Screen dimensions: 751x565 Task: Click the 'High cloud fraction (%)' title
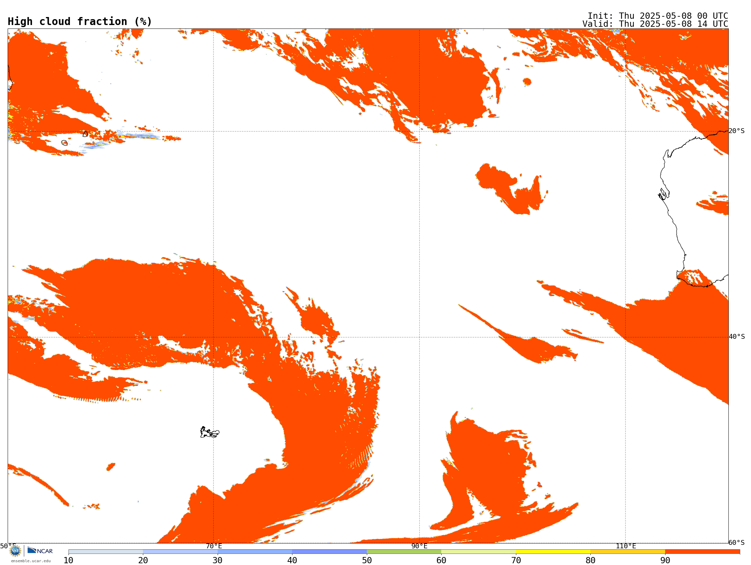[80, 22]
